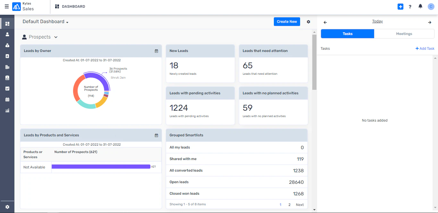Click the Create New button
The height and width of the screenshot is (213, 438).
(287, 21)
